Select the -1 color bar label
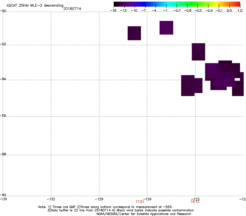 (x=165, y=11)
